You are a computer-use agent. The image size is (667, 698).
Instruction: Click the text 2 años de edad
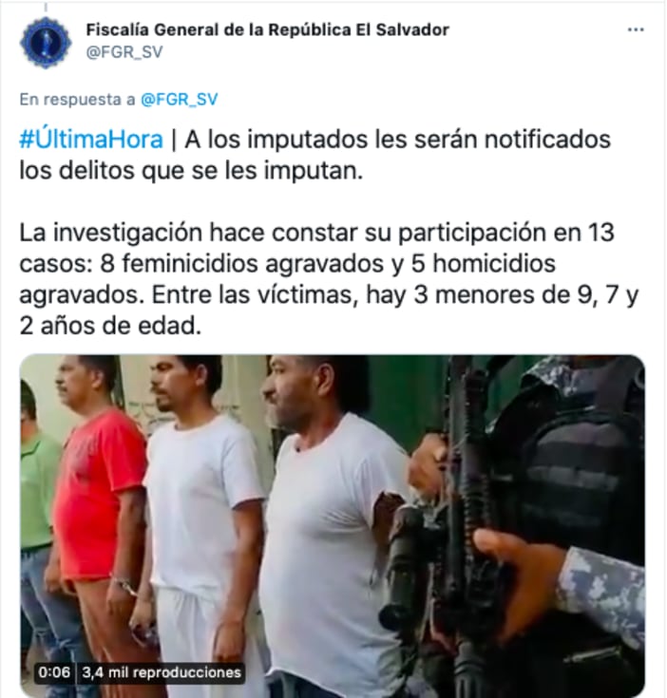[x=110, y=326]
